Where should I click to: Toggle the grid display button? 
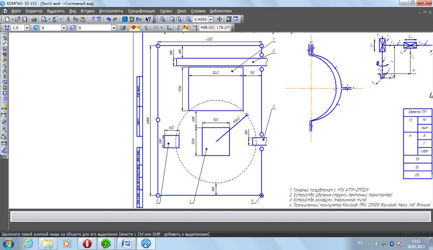pyautogui.click(x=156, y=28)
